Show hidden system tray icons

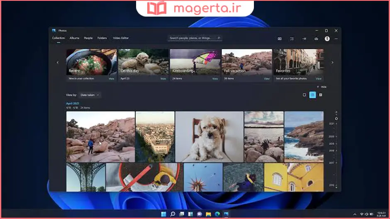click(x=355, y=214)
